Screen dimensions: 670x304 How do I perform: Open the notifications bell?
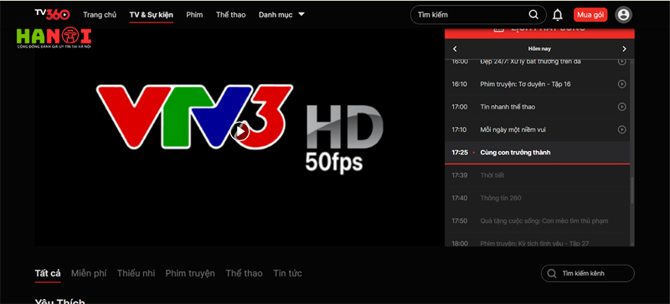pyautogui.click(x=557, y=15)
